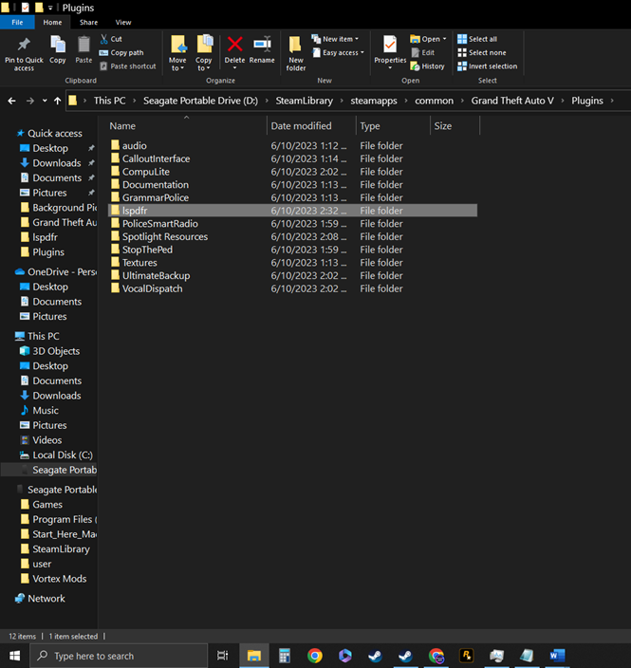This screenshot has height=668, width=631.
Task: Create a New folder from ribbon
Action: tap(296, 51)
